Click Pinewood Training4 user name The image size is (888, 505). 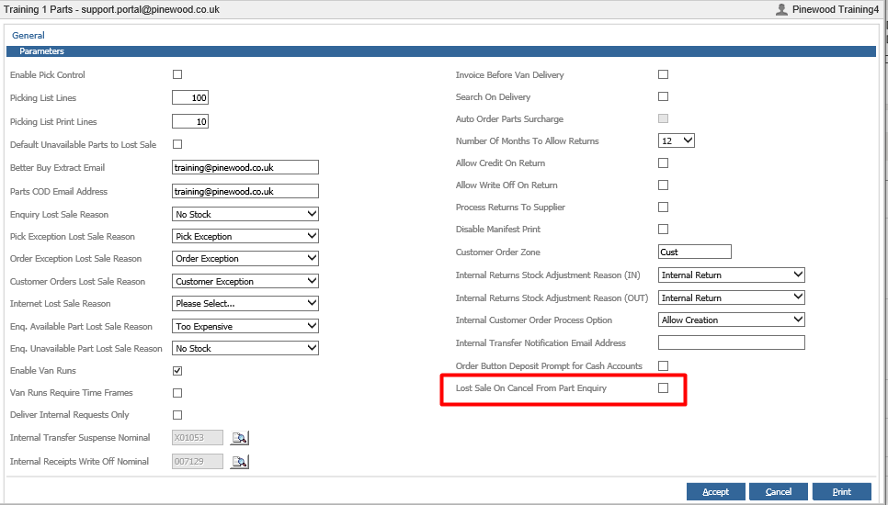[x=836, y=9]
